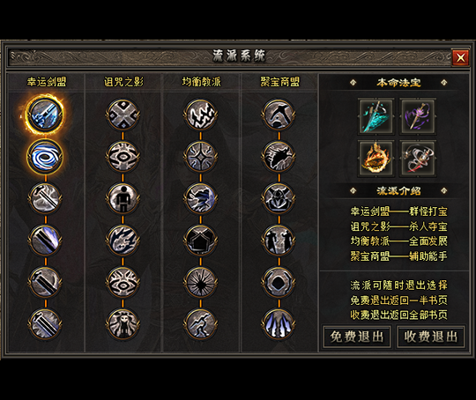This screenshot has height=400, width=476.
Task: Choose the horned helmet skill icon
Action: (279, 198)
